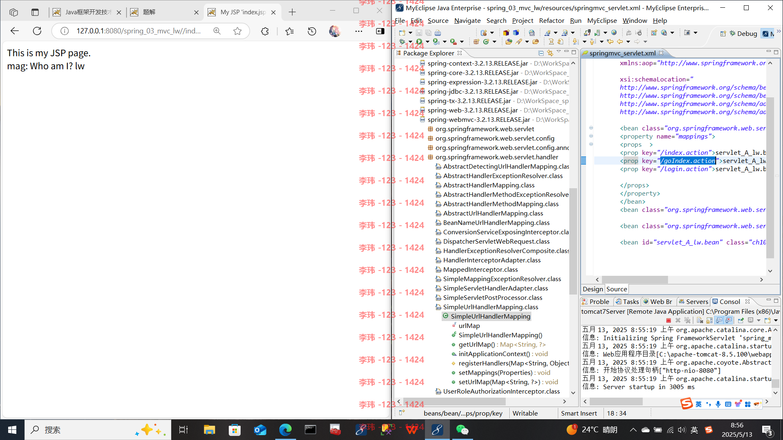Switch to the Debug perspective

click(x=743, y=33)
